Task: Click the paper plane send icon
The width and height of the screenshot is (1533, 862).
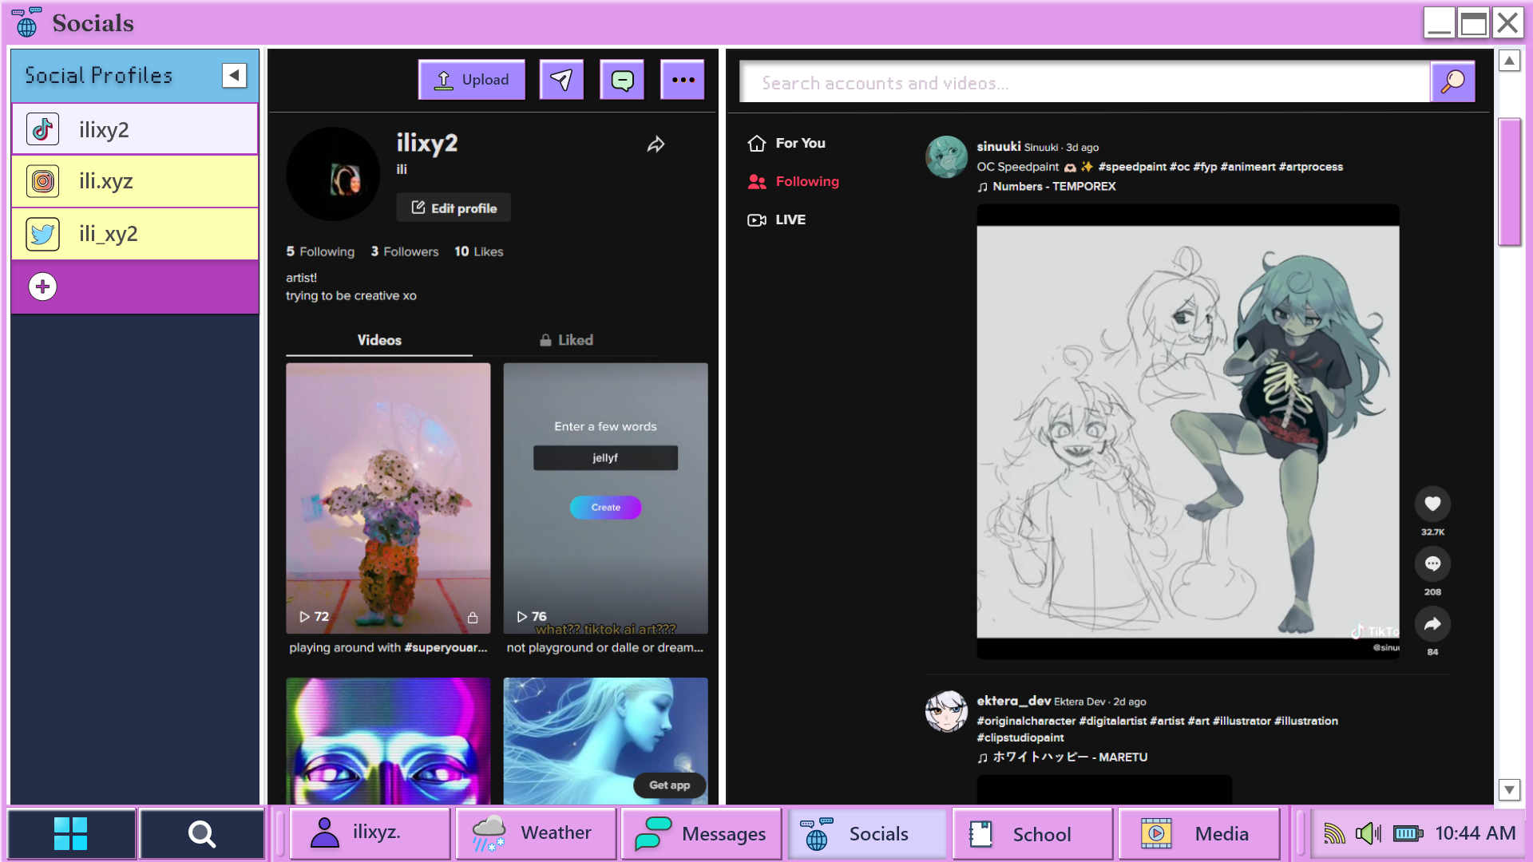Action: pyautogui.click(x=561, y=80)
